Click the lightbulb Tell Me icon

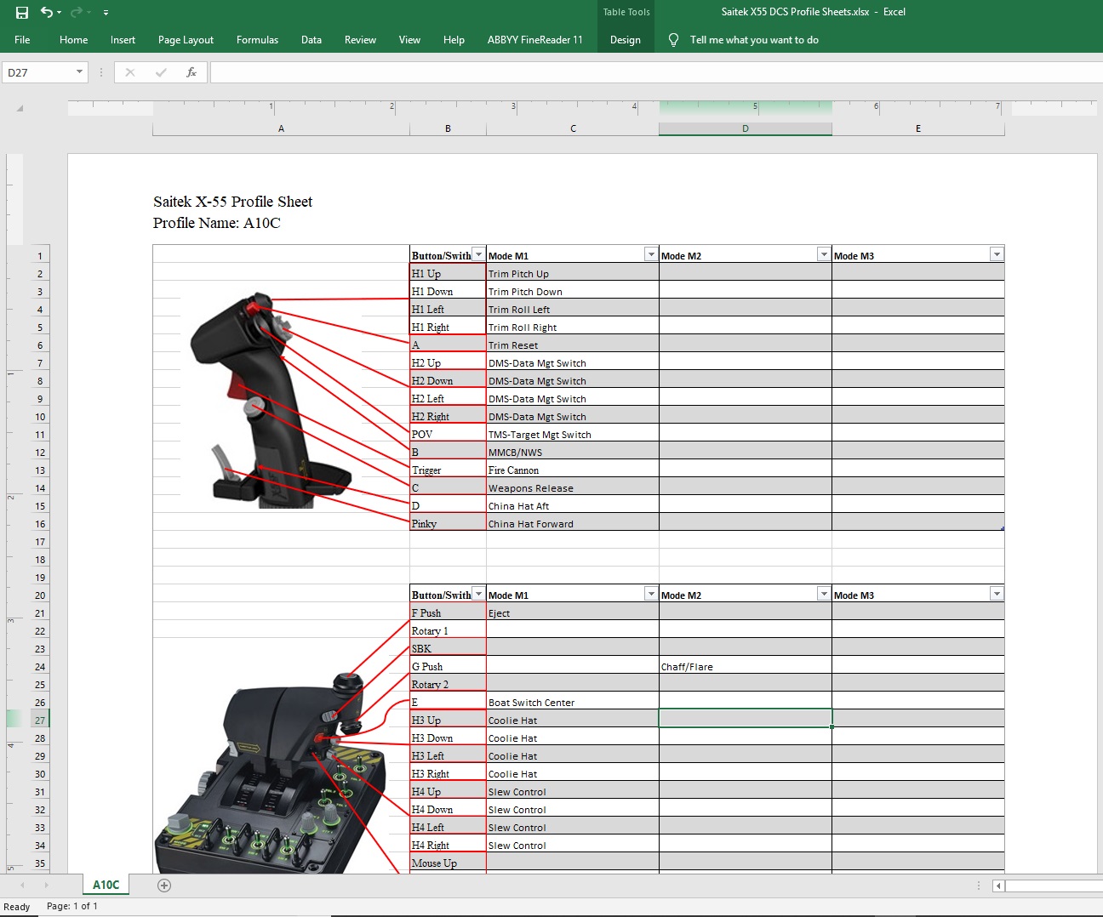tap(673, 40)
